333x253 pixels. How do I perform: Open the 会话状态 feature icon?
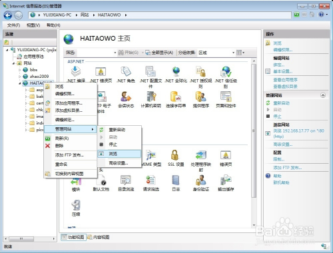(126, 97)
